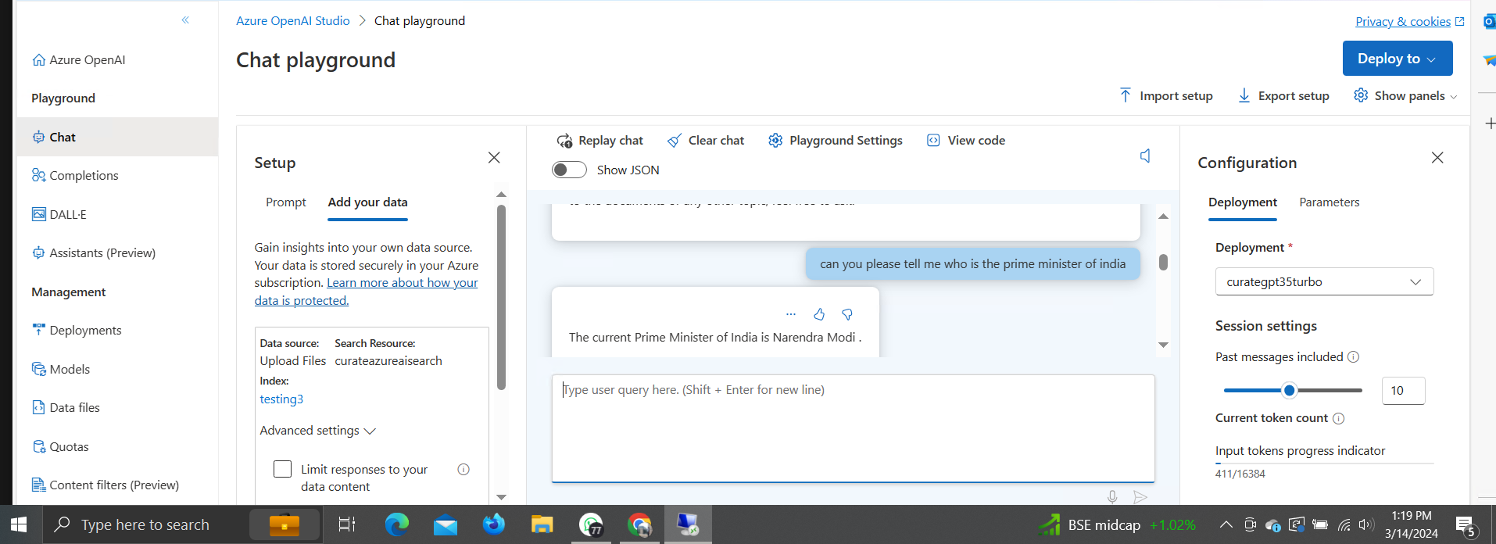Open Microsoft Edge from taskbar
This screenshot has height=544, width=1496.
click(396, 524)
